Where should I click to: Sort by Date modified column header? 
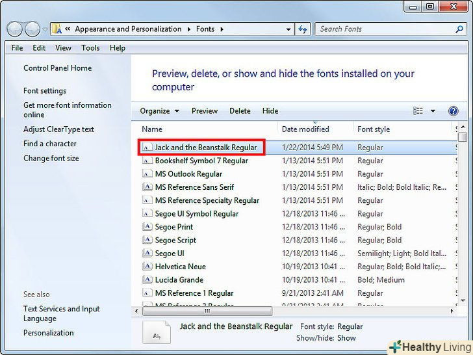click(305, 129)
